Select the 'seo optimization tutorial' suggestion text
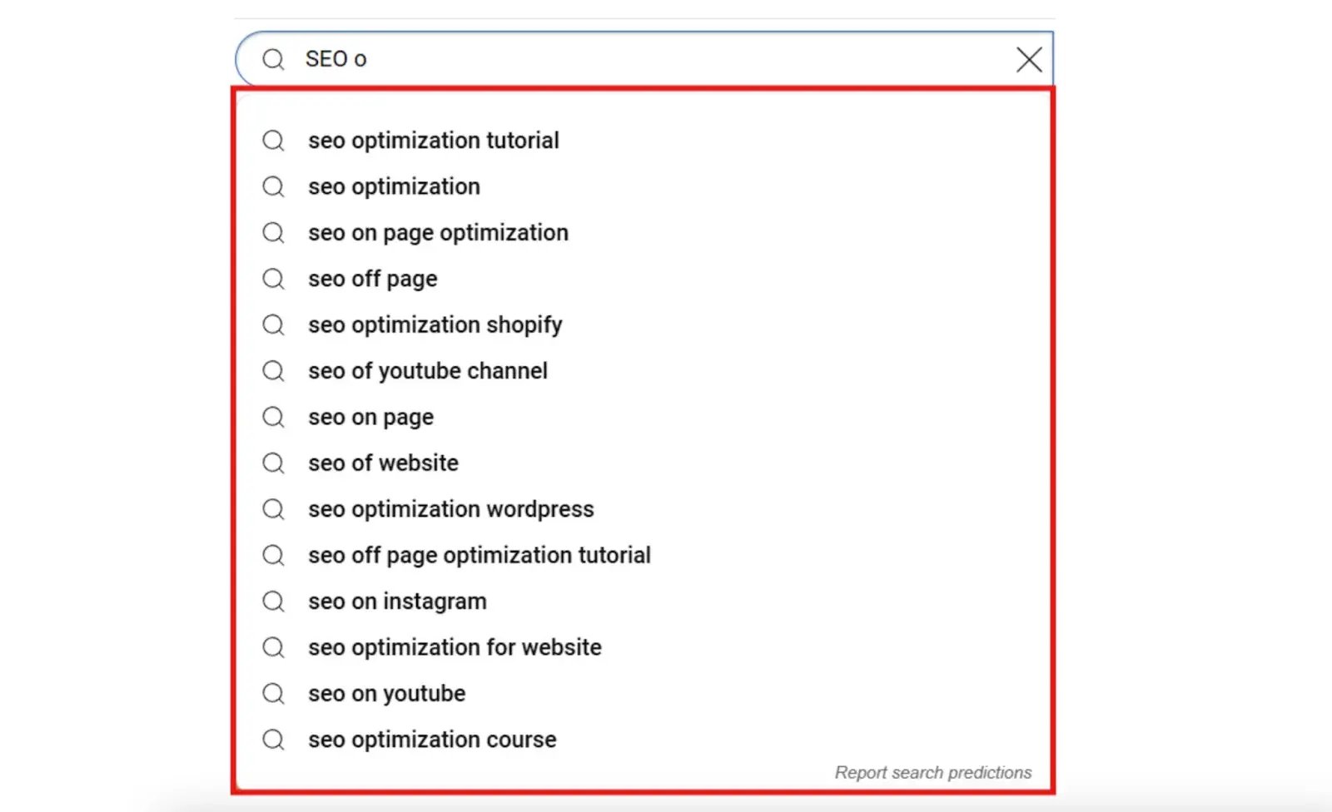 pyautogui.click(x=433, y=141)
